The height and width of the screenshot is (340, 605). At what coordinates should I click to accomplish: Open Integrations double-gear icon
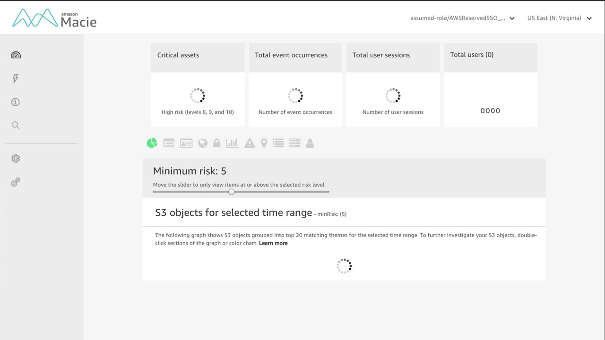(16, 182)
